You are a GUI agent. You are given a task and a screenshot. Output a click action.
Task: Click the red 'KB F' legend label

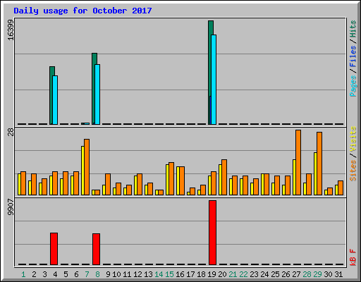(x=353, y=257)
